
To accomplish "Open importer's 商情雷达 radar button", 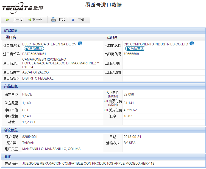I will click(34, 48).
